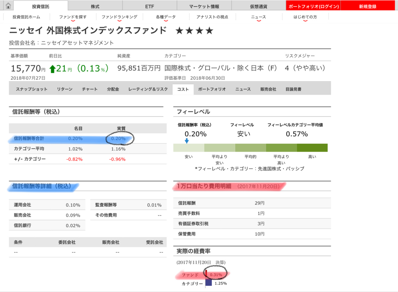
Task: Open the アナリストの視点 link
Action: click(x=212, y=17)
